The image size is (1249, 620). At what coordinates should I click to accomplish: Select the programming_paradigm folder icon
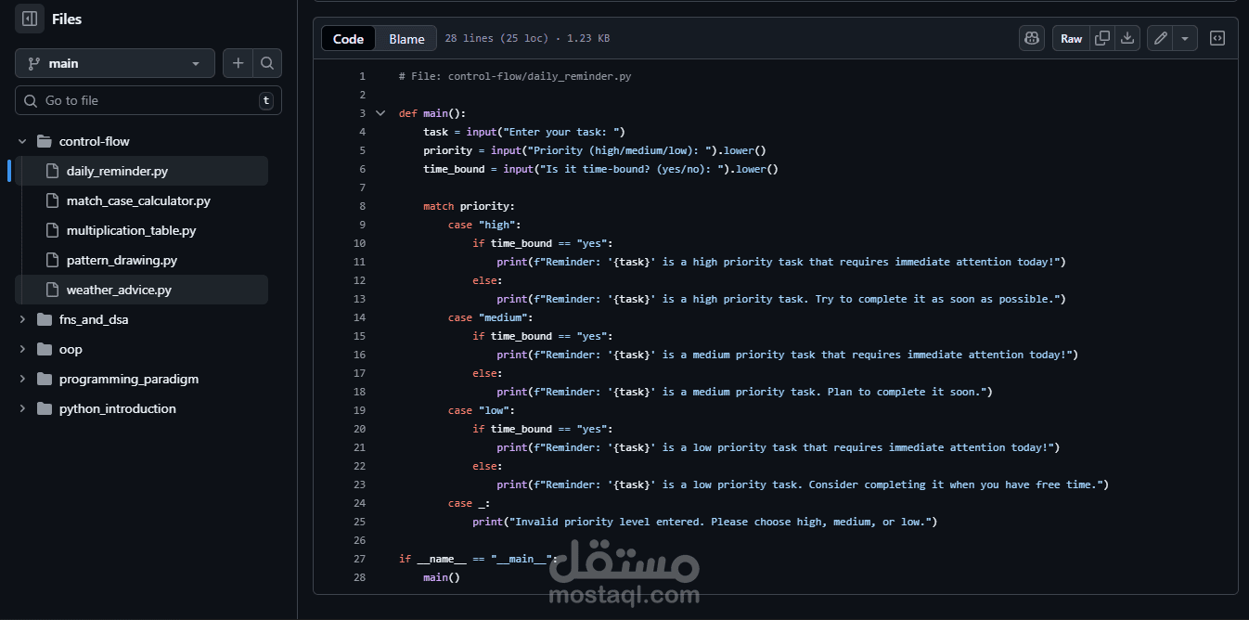coord(44,379)
